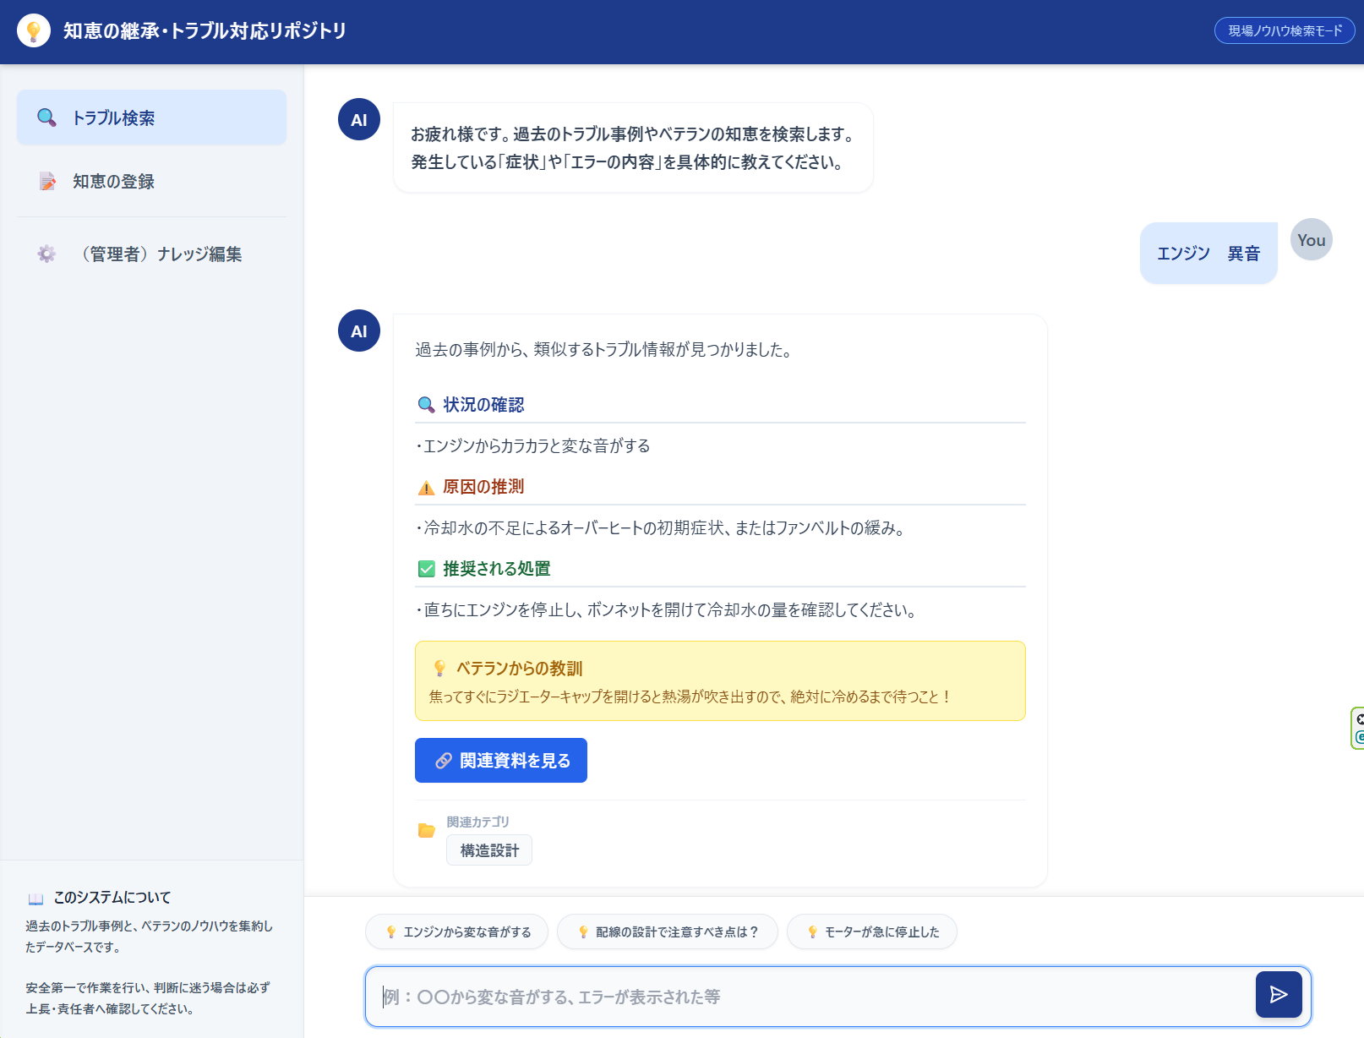Click the app title 知恵の継承・トラブル対応リポジトリ
Screen dimensions: 1364x1038
tap(205, 31)
